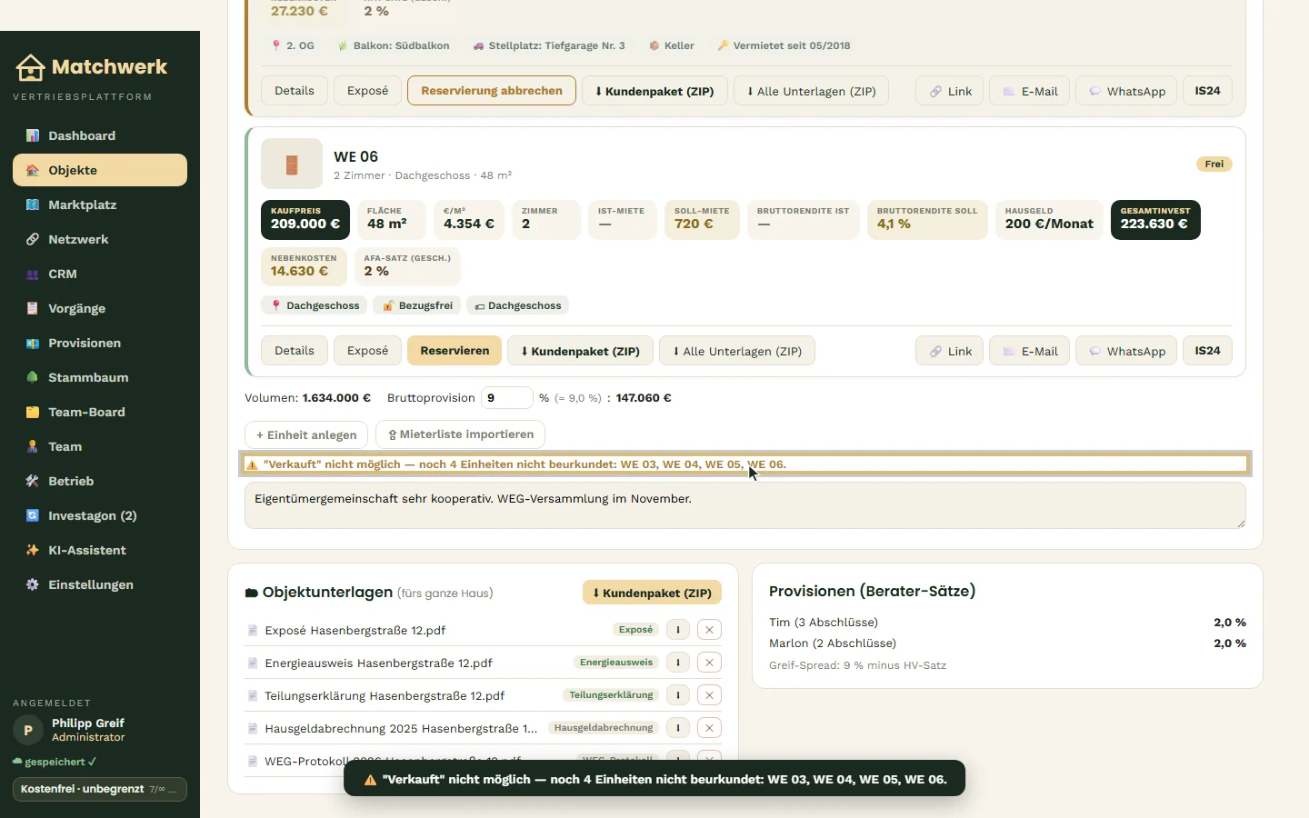The height and width of the screenshot is (818, 1309).
Task: Open the Marktplatz section
Action: click(x=100, y=204)
